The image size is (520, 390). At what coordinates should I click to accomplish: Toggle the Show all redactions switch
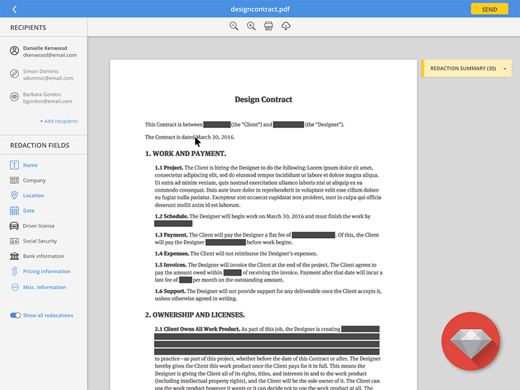(15, 315)
